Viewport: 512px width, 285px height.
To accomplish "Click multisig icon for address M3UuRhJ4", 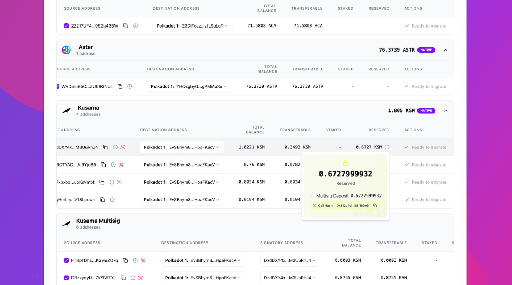I will [x=123, y=147].
